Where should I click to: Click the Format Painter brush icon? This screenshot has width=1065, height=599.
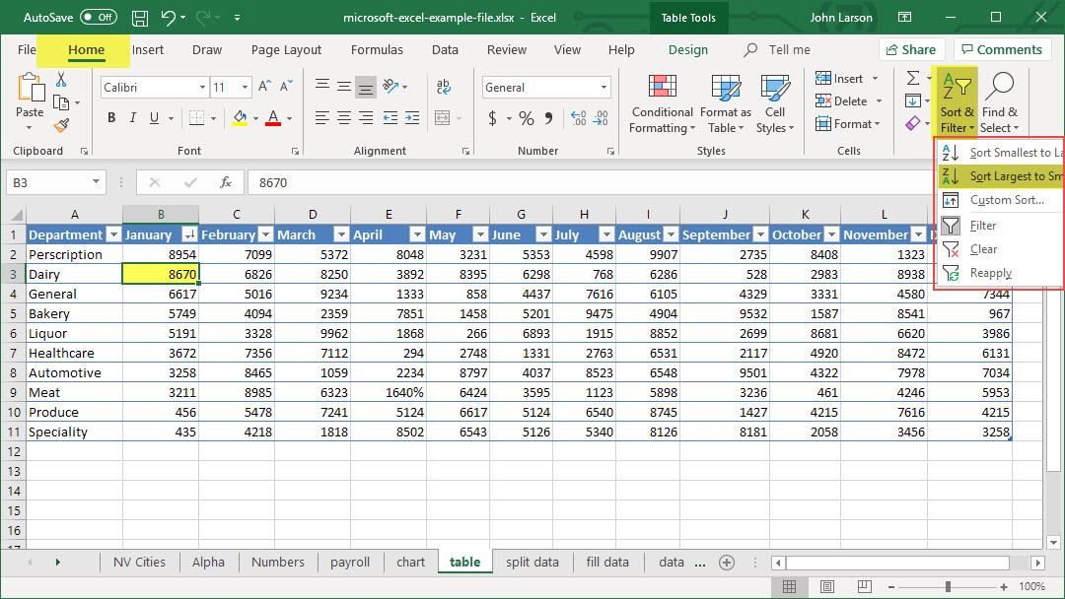[x=62, y=125]
